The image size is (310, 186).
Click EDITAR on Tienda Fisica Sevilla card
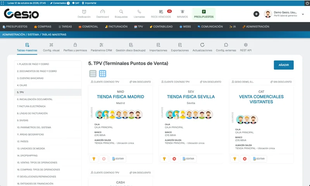[188, 159]
